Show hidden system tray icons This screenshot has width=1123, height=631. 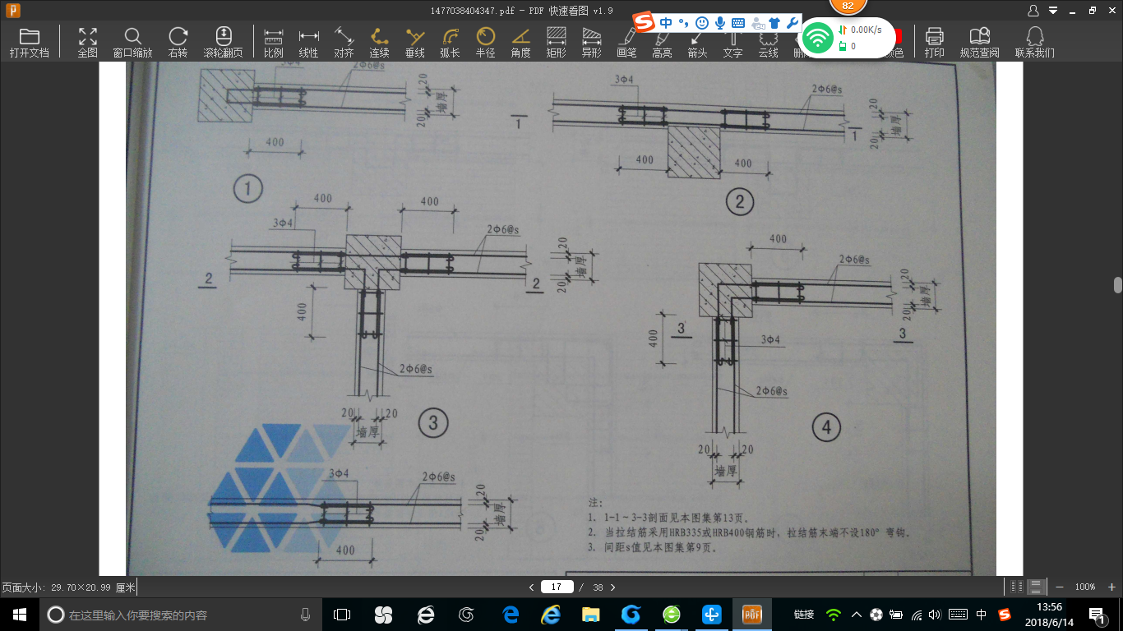point(857,614)
